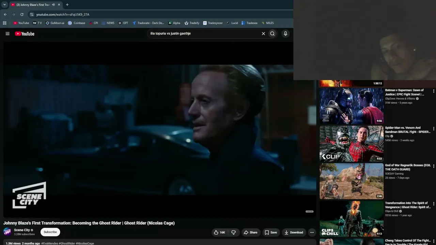Open more actions ellipsis beside Download
This screenshot has height=245, width=436.
click(312, 232)
